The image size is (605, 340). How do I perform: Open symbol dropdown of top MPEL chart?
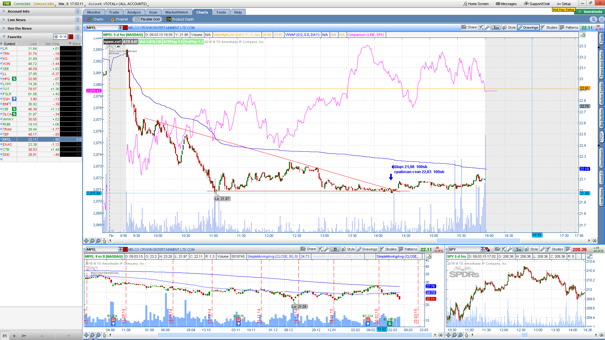coord(120,28)
